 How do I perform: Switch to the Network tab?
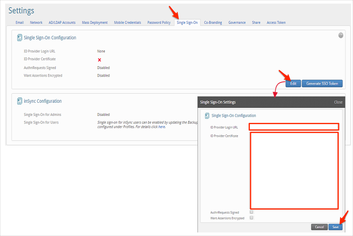click(x=36, y=23)
